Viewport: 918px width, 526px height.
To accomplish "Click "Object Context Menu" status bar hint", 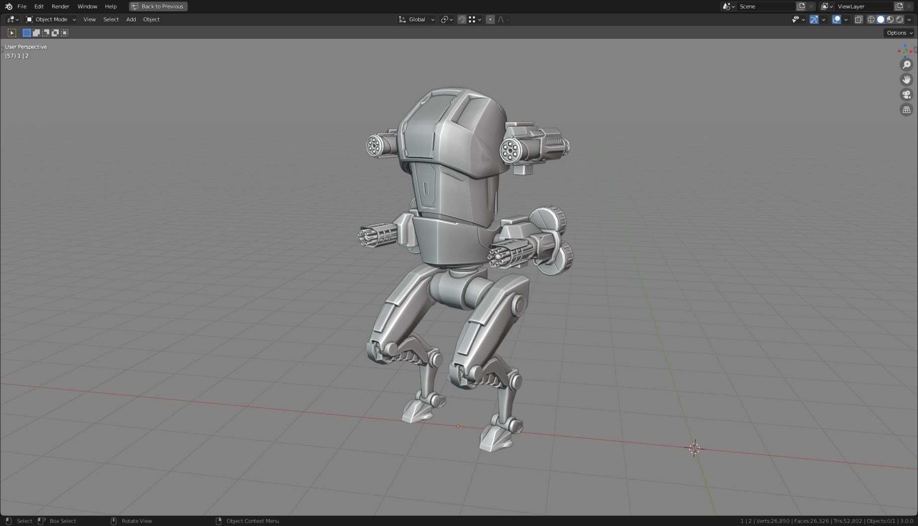I will pos(253,521).
